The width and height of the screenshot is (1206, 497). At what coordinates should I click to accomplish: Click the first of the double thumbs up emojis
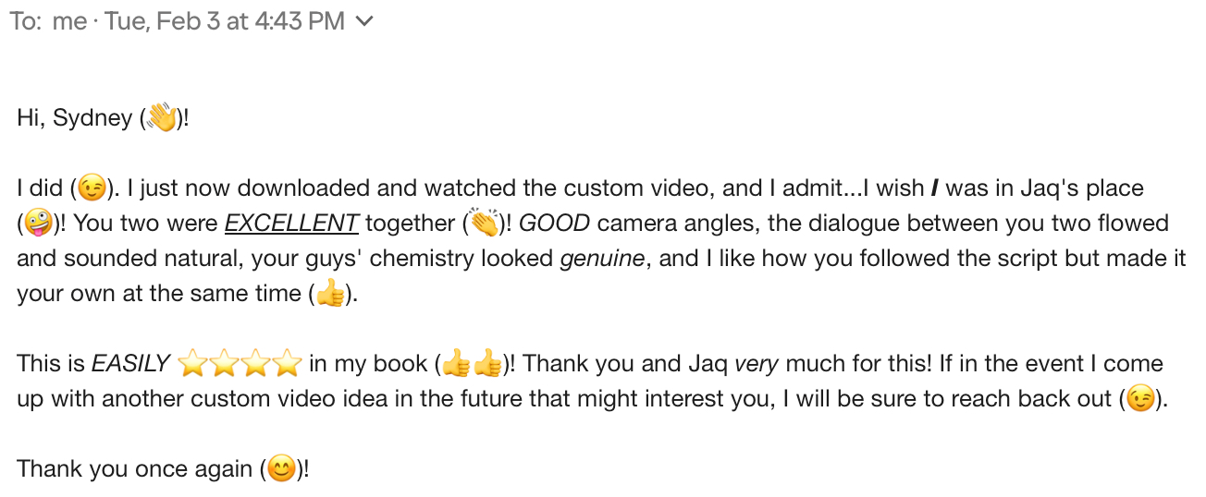456,365
